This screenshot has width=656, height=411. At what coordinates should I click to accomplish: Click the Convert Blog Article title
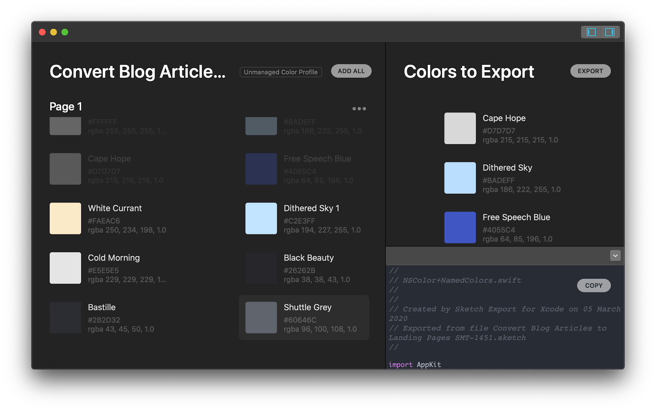point(137,72)
